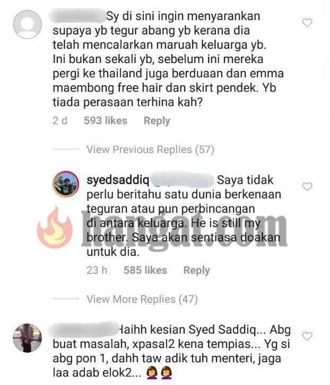Image resolution: width=330 pixels, height=385 pixels.
Task: Select the top comment's text body
Action: point(168,59)
